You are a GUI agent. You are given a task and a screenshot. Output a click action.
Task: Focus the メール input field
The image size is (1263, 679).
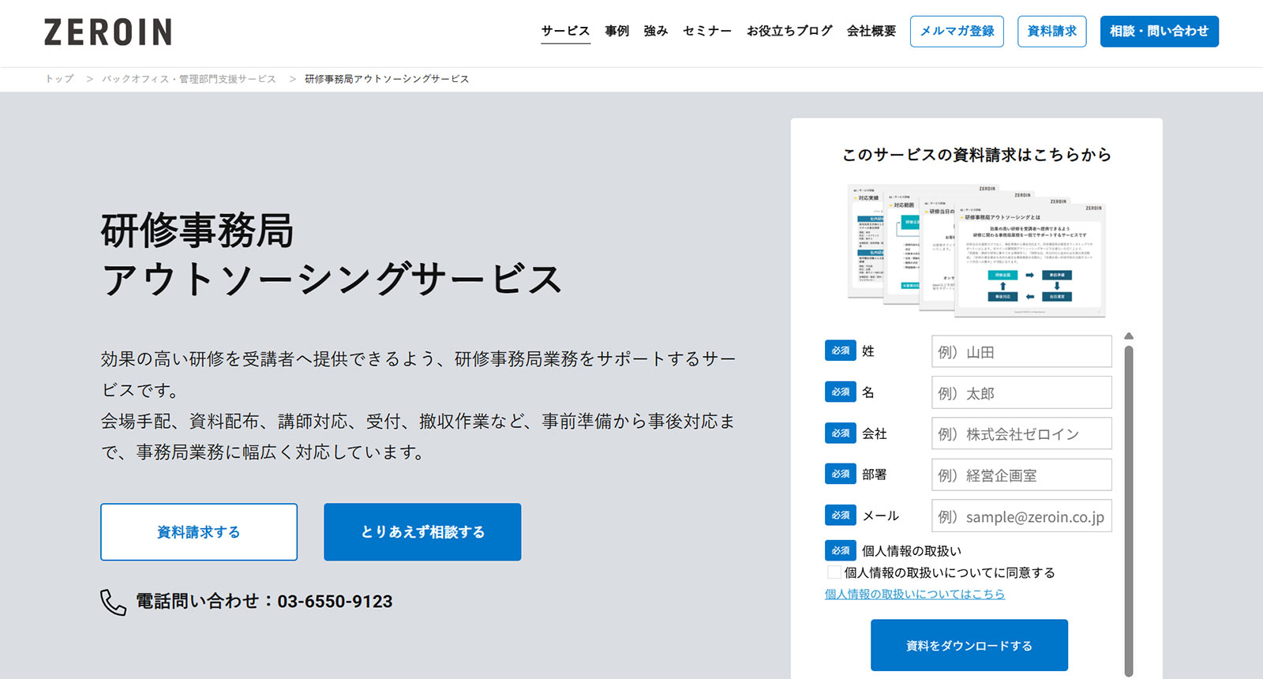[x=1021, y=516]
